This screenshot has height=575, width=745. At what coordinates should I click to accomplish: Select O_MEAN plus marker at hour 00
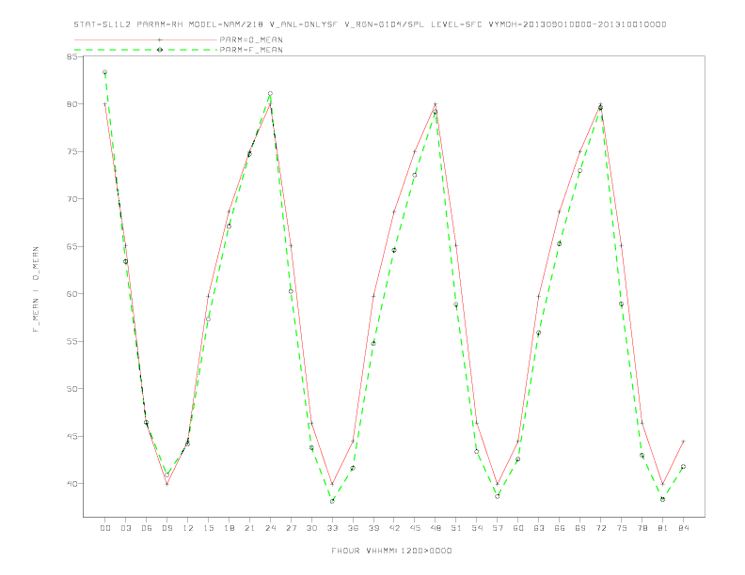click(105, 104)
